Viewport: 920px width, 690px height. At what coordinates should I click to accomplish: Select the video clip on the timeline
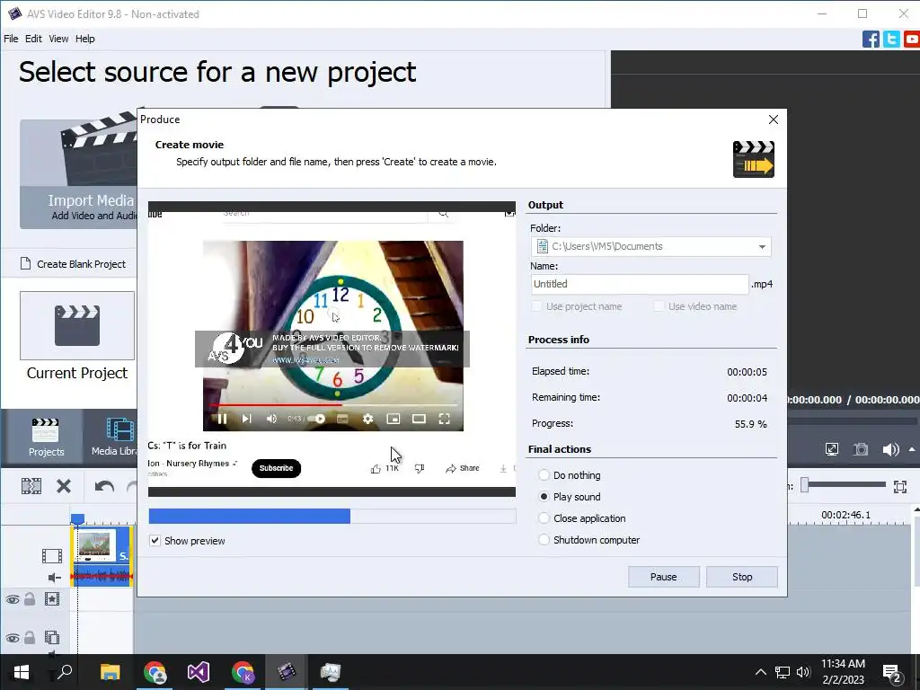pos(102,555)
